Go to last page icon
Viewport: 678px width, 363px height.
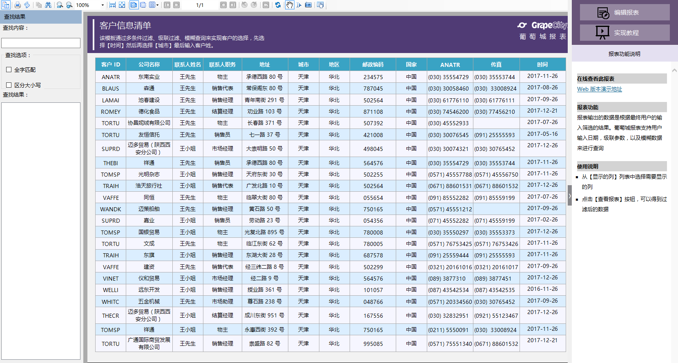tap(233, 5)
